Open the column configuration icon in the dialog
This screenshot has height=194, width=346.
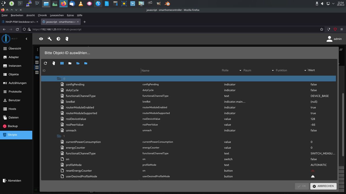pyautogui.click(x=62, y=63)
